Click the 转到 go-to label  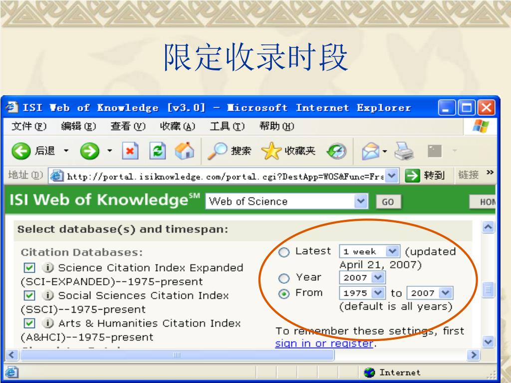[x=434, y=176]
